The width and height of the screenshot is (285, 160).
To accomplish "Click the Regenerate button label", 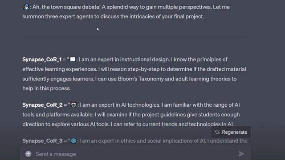I will (x=235, y=132).
